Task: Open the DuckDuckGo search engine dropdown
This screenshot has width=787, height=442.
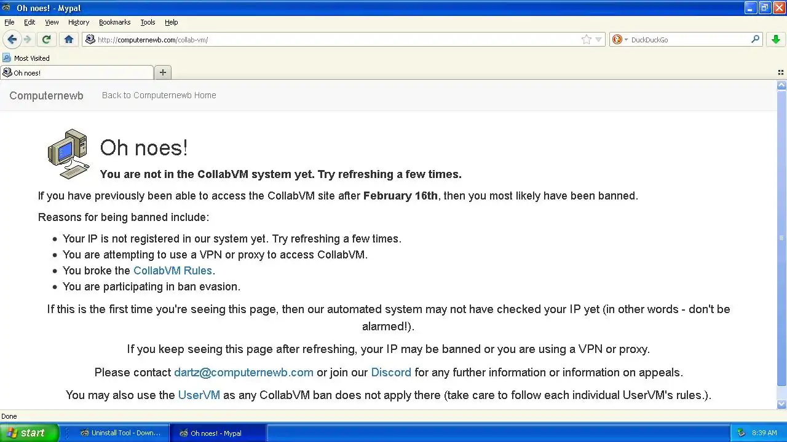Action: (x=620, y=39)
